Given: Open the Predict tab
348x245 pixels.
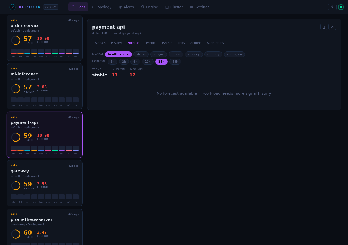Looking at the screenshot, I should (151, 43).
